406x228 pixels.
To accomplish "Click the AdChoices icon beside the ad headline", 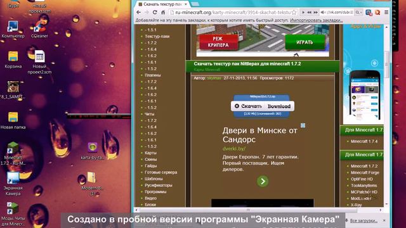I will coord(303,125).
